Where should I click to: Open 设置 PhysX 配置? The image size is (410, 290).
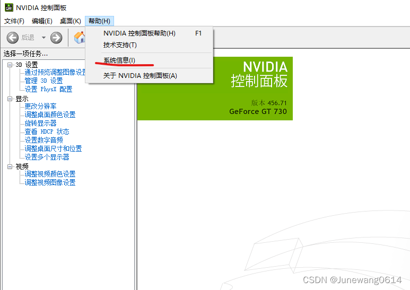[48, 90]
